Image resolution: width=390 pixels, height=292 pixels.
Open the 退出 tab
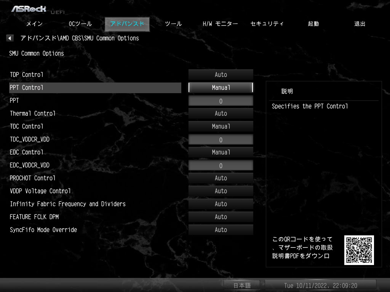(x=360, y=24)
